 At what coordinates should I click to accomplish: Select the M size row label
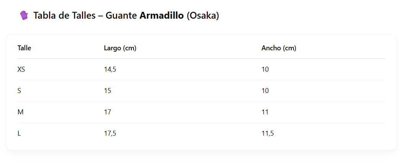[x=20, y=112]
